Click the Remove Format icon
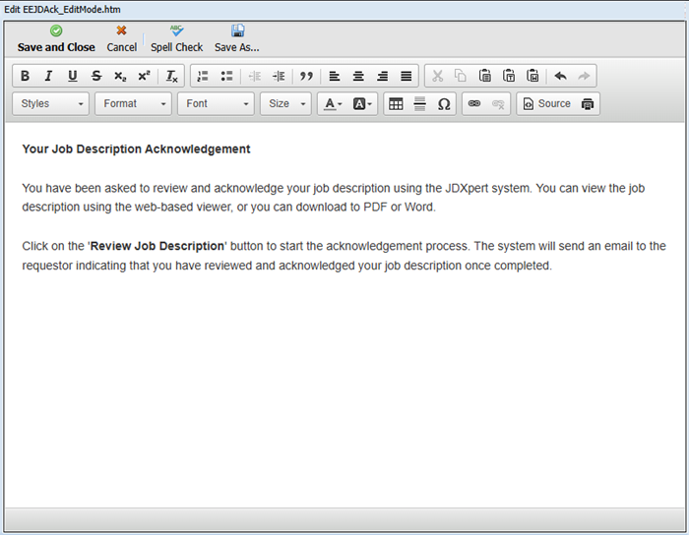Viewport: 689px width, 535px height. click(171, 76)
